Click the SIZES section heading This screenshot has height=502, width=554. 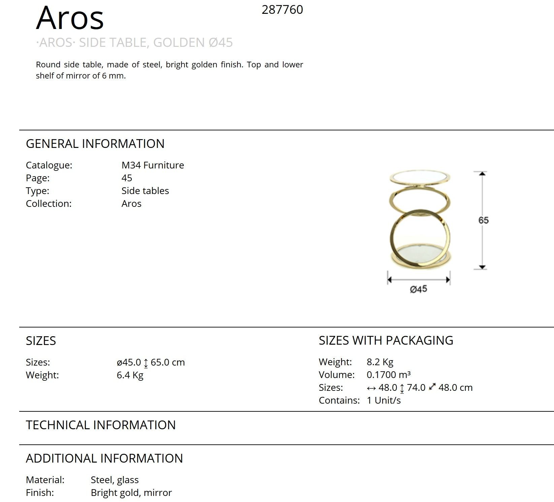coord(41,341)
